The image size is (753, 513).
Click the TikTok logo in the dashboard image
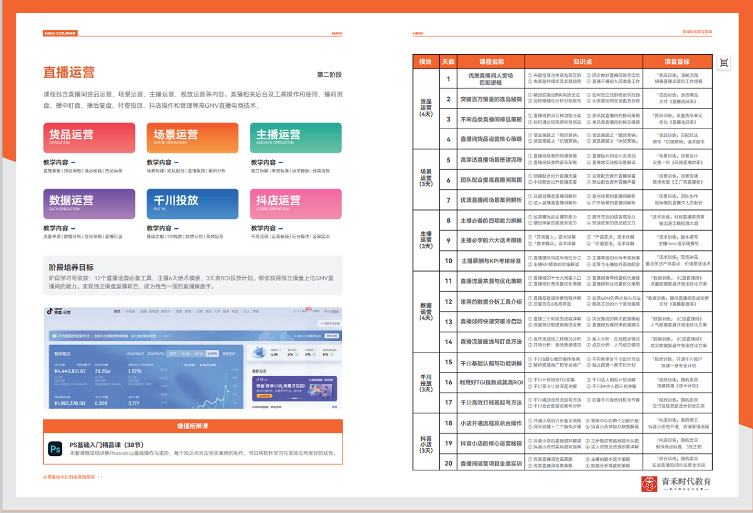tap(49, 311)
